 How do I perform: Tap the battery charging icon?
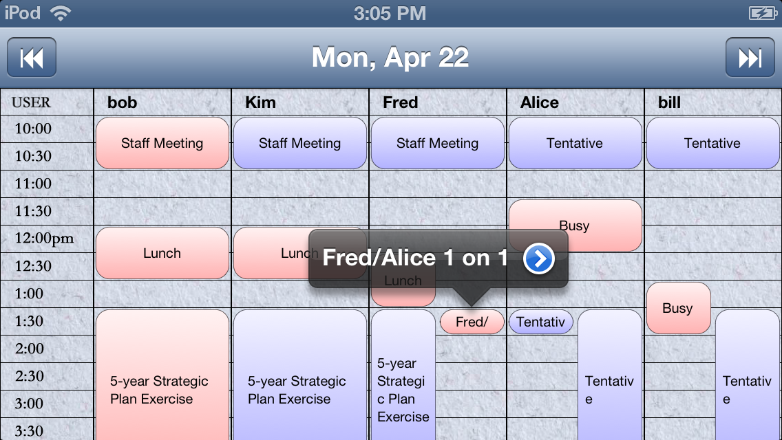(x=762, y=13)
